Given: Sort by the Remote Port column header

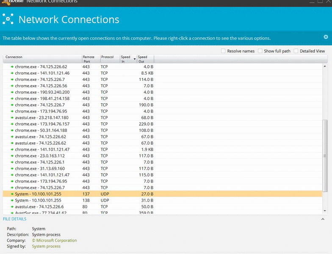Looking at the screenshot, I should click(91, 59).
